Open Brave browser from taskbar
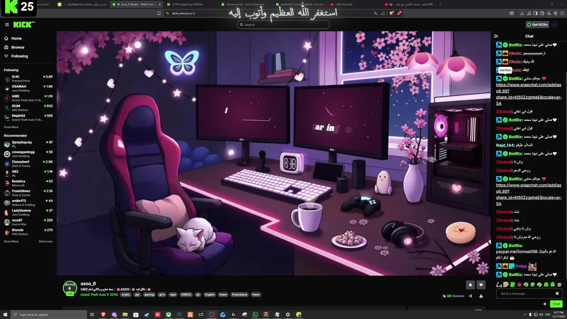 pos(103,315)
